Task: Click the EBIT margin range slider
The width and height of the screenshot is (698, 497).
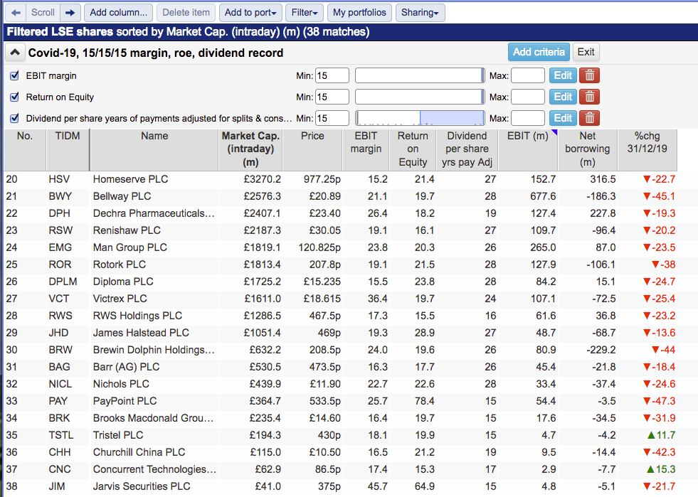Action: (x=420, y=75)
